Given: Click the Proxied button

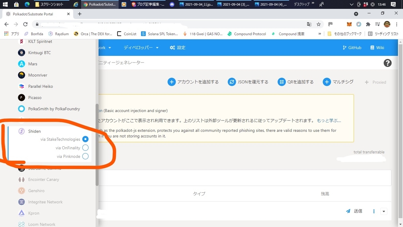Looking at the screenshot, I should 375,82.
